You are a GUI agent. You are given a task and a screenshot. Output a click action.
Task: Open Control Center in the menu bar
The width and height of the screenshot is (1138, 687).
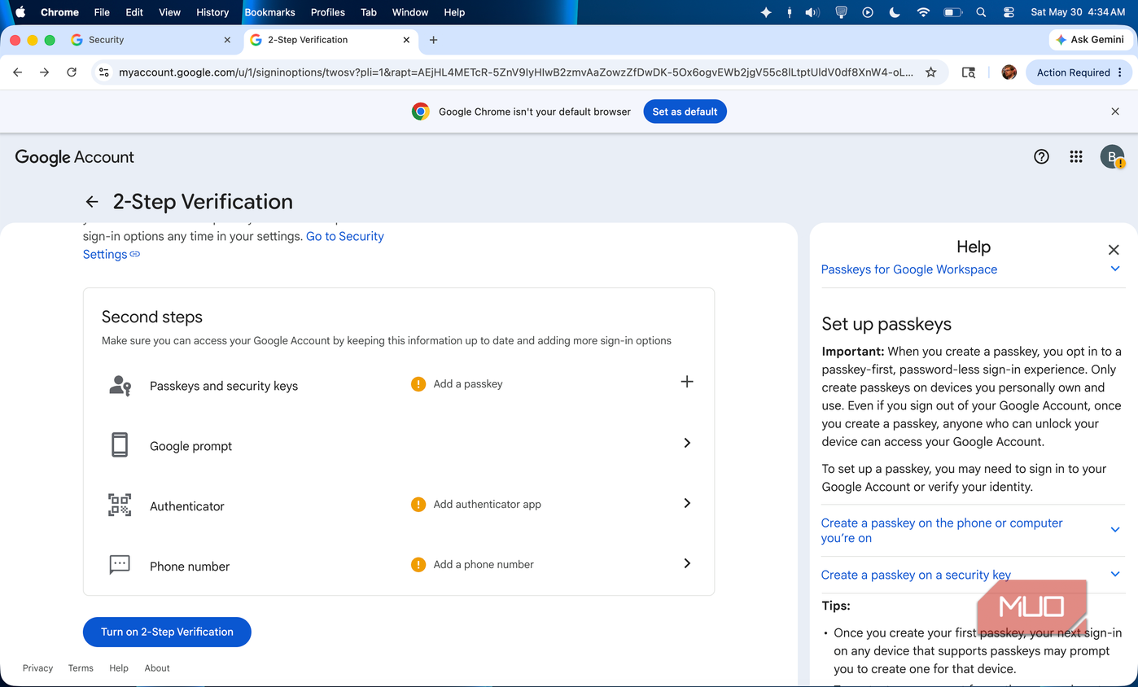(x=1009, y=12)
